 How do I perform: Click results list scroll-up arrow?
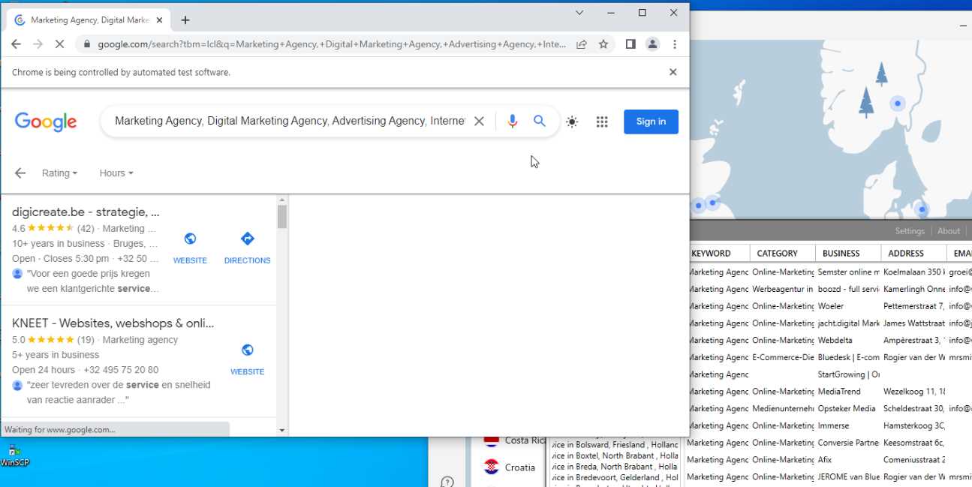coord(282,200)
